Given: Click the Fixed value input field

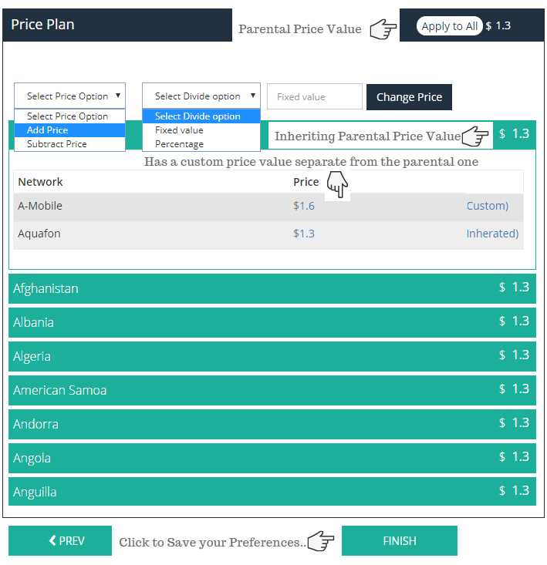Looking at the screenshot, I should pyautogui.click(x=314, y=97).
